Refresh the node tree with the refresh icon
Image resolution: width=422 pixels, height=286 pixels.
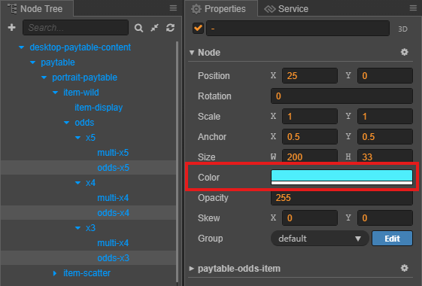[170, 27]
